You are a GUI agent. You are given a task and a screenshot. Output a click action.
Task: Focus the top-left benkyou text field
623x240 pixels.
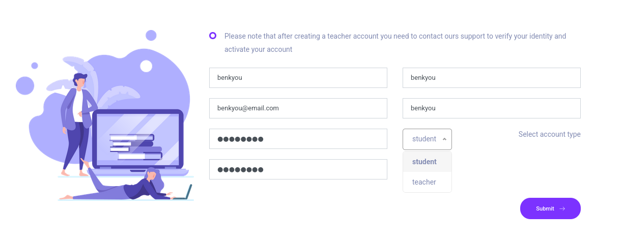(x=298, y=78)
